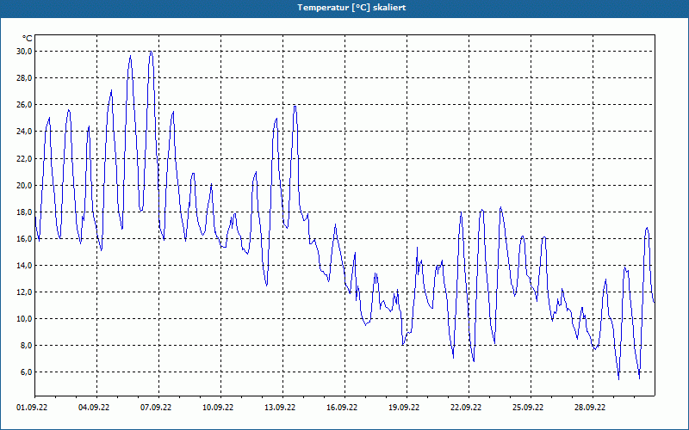This screenshot has height=430, width=689.
Task: Click the 22.09.22 date label
Action: click(x=466, y=408)
